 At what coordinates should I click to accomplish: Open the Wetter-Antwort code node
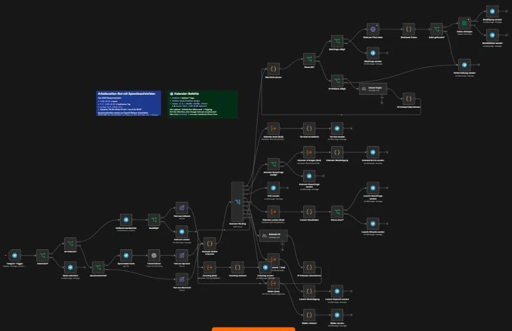309,315
